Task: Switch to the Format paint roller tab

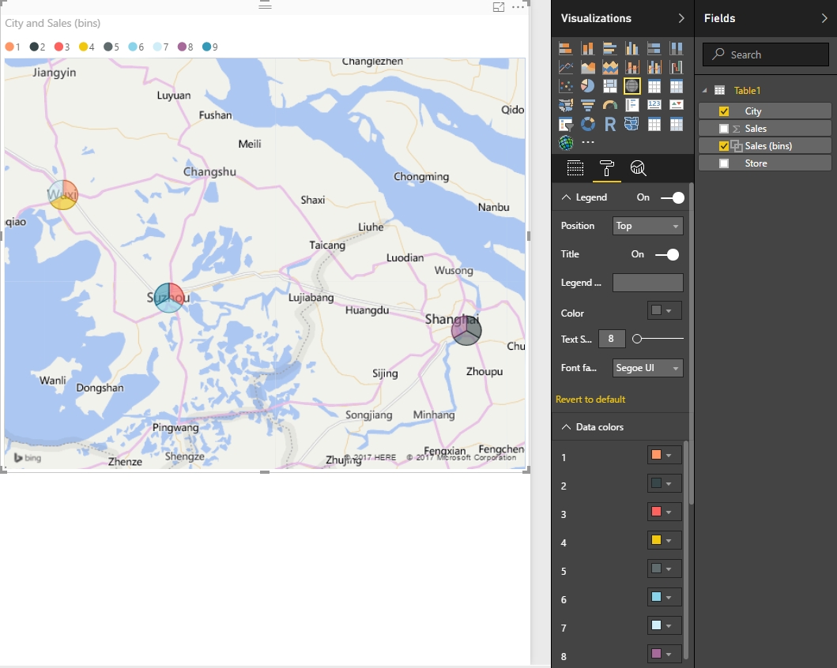Action: tap(607, 168)
